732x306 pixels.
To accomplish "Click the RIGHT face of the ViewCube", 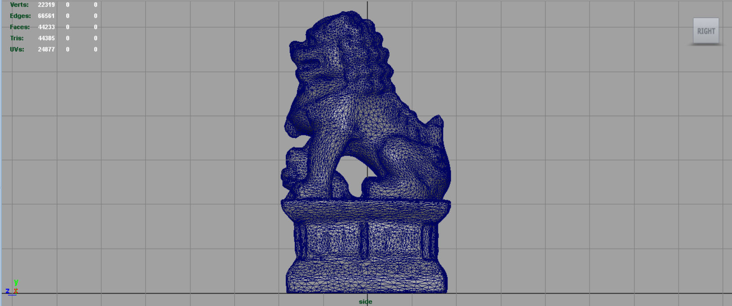I will 706,31.
